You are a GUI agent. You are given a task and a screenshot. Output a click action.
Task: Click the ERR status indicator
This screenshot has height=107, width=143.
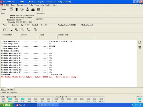(49, 99)
